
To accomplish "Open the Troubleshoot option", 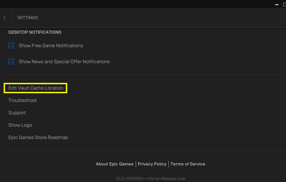I will pos(22,100).
